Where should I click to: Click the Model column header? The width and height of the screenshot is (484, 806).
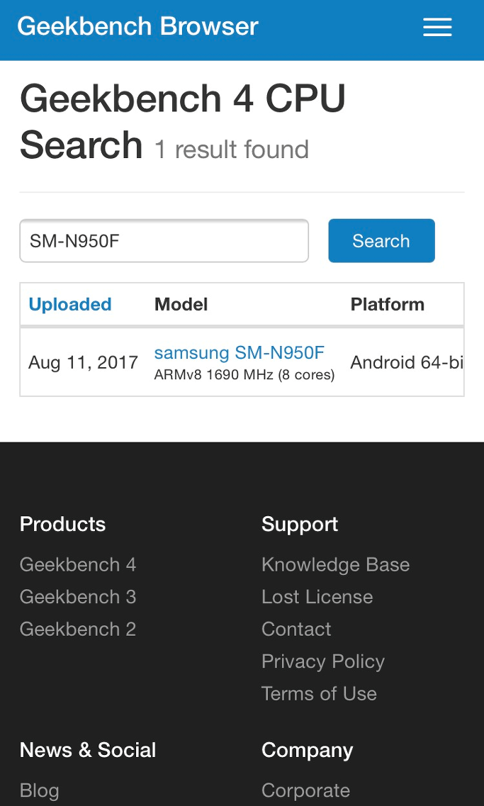181,304
